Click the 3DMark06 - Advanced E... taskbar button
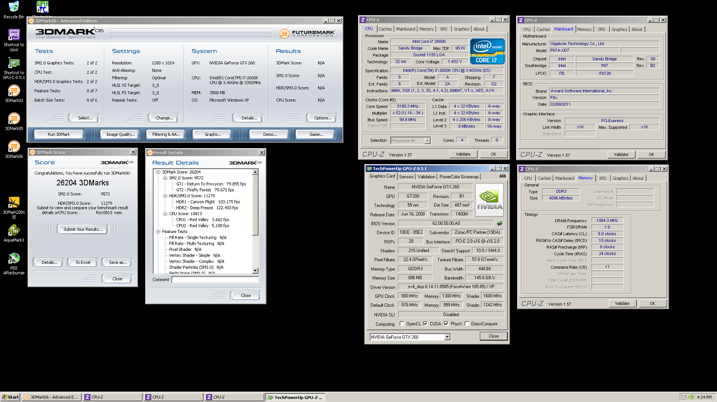717x402 pixels. point(52,397)
